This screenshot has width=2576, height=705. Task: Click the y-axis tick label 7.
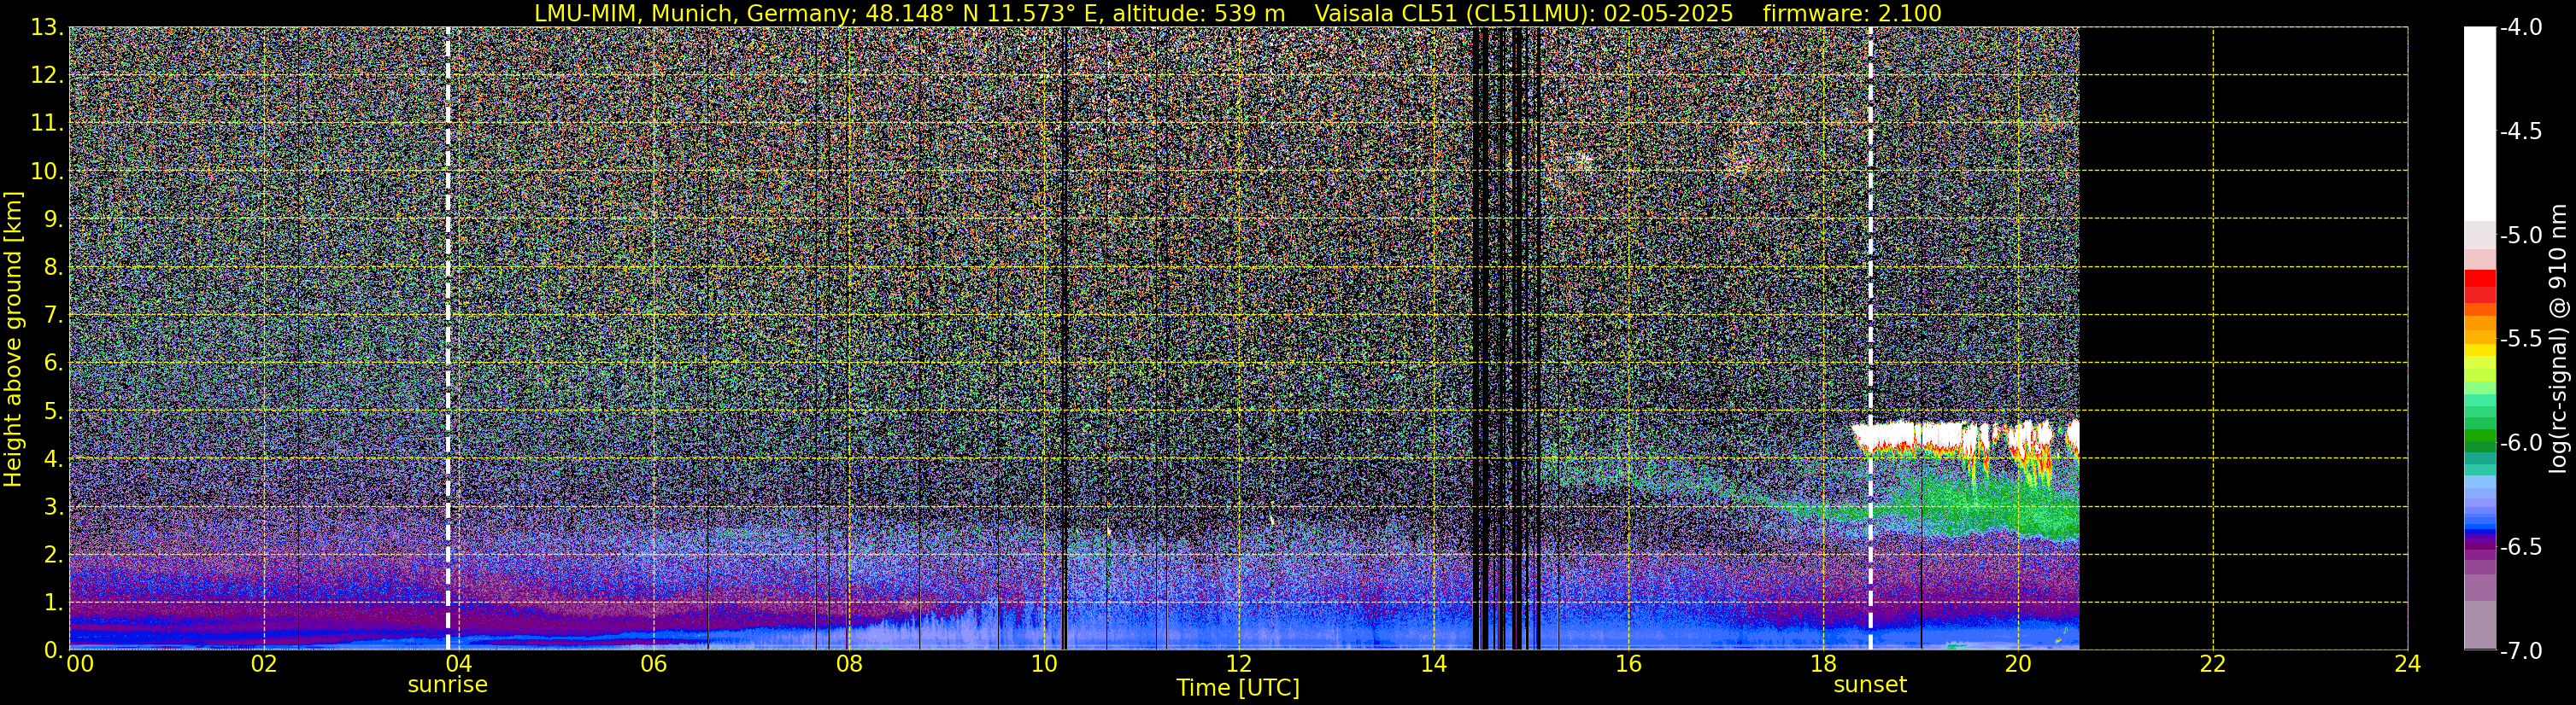(54, 315)
